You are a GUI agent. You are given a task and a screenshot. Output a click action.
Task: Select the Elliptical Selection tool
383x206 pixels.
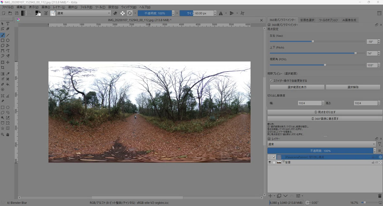tap(8, 108)
